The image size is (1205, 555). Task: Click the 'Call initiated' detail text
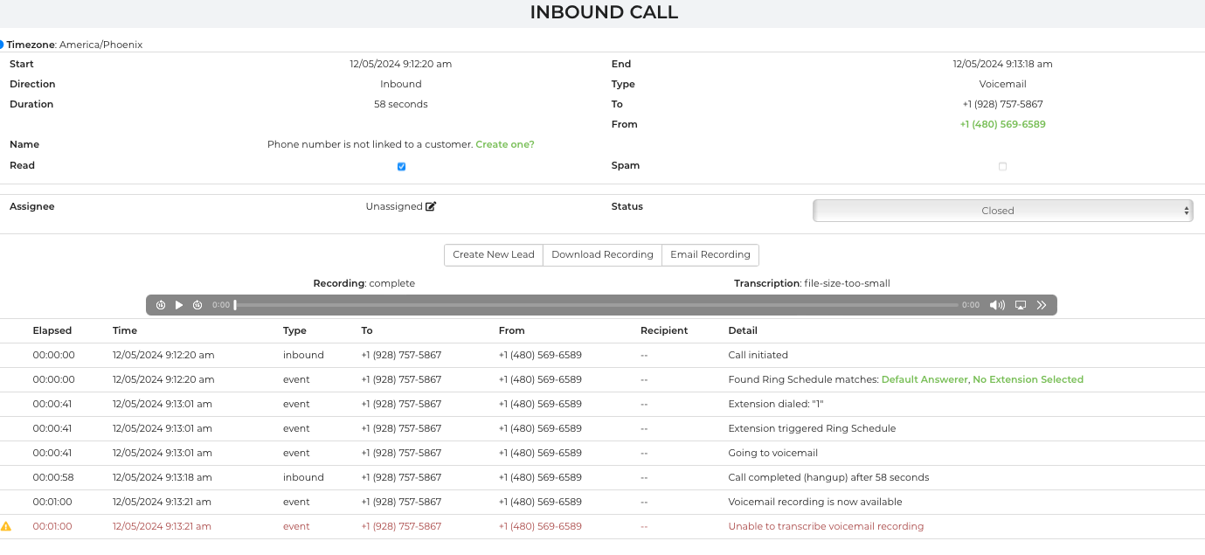coord(758,355)
